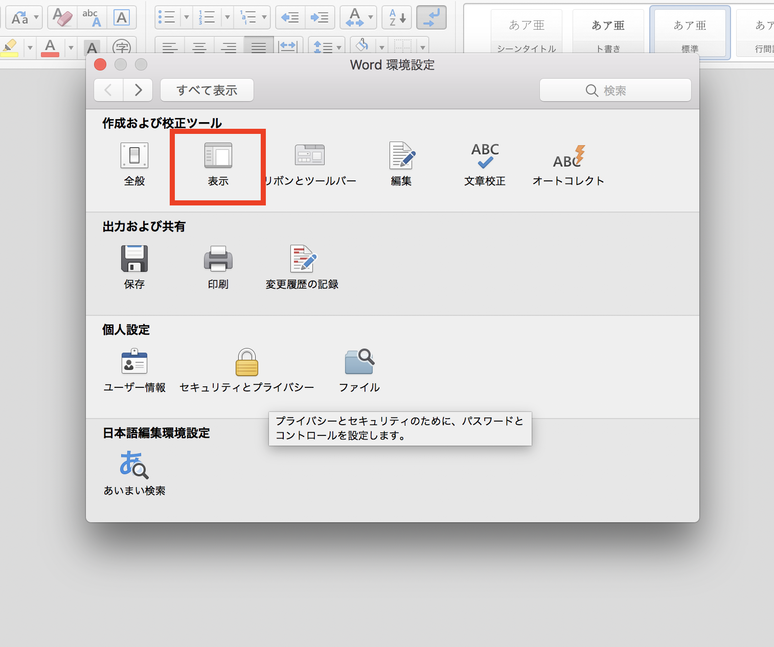
Task: Open the ユーザー情報 preferences
Action: click(134, 371)
